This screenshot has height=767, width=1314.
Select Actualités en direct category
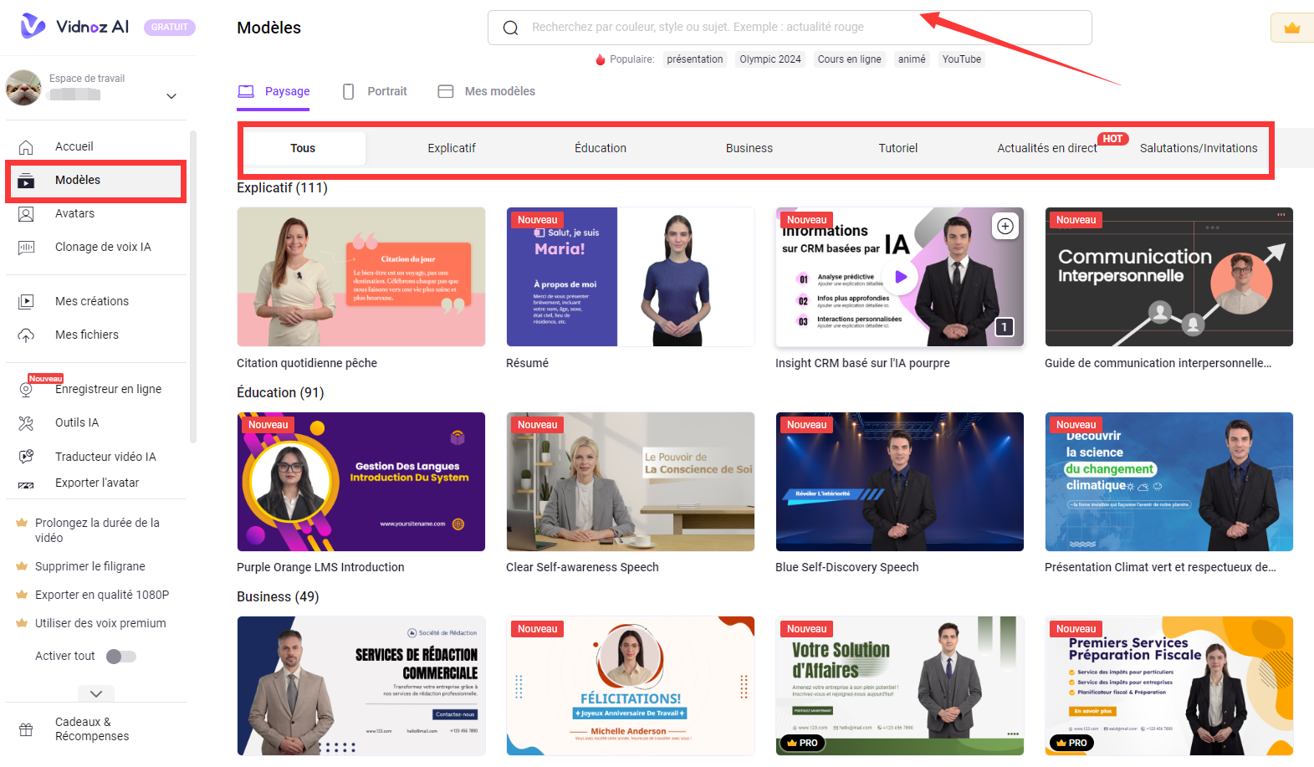click(1047, 148)
